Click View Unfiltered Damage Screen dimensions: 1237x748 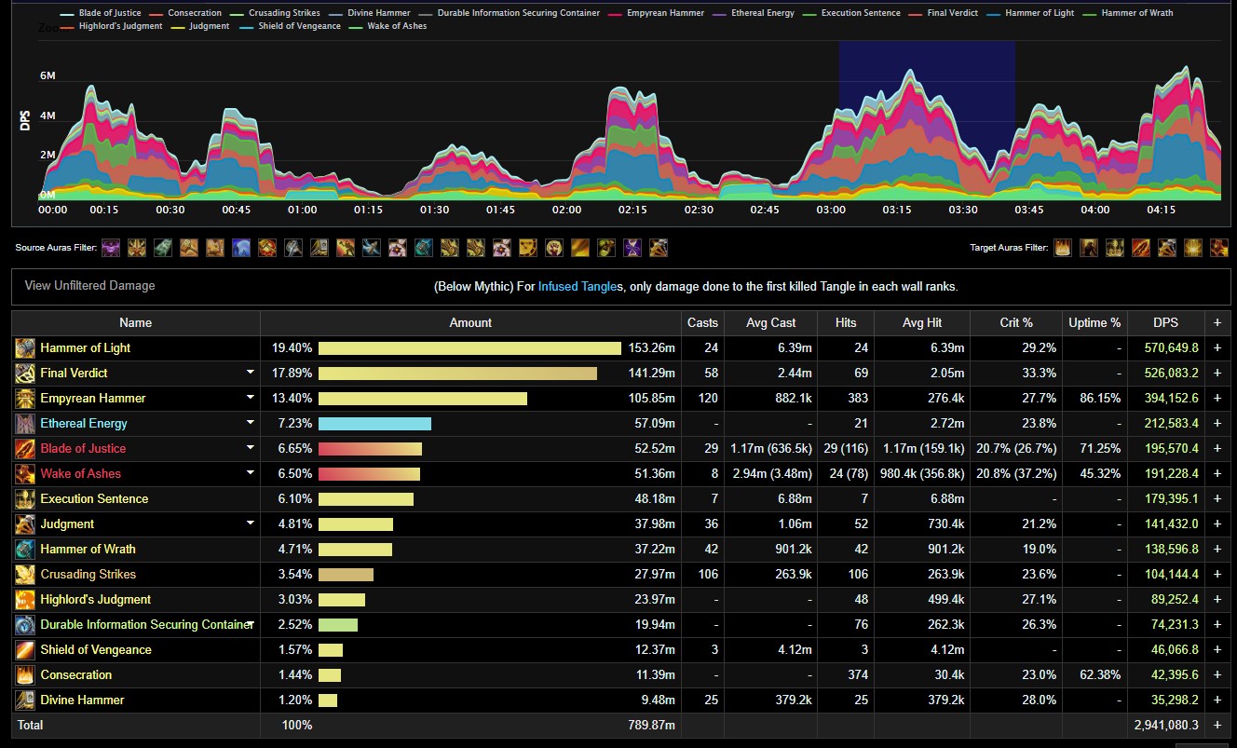[x=89, y=286]
